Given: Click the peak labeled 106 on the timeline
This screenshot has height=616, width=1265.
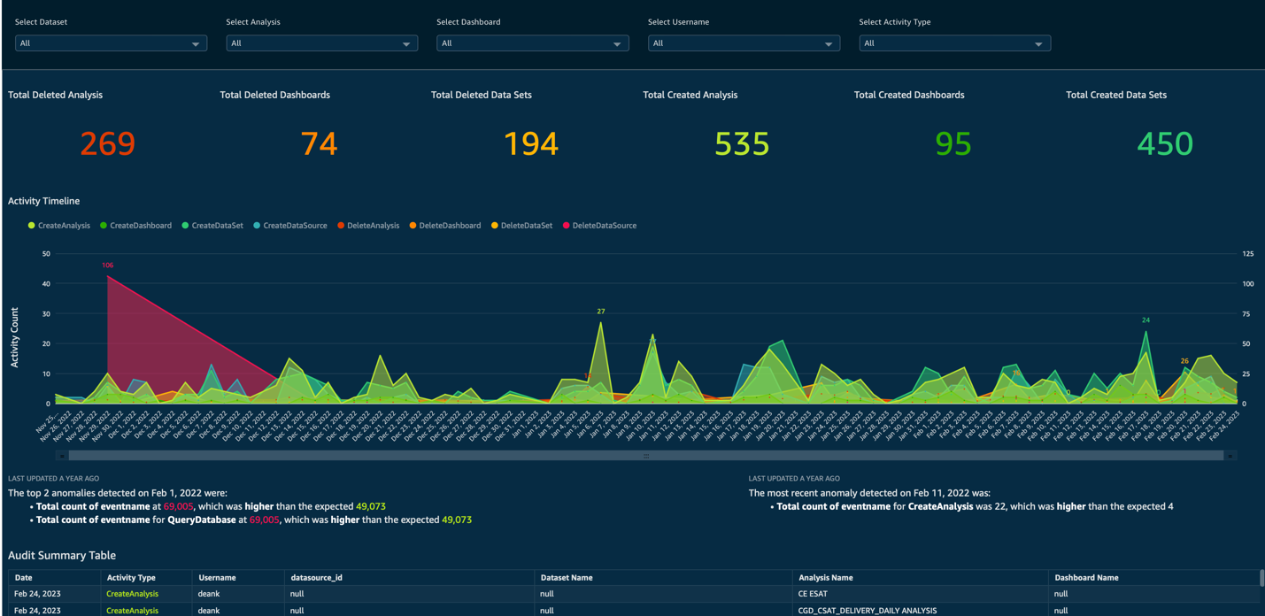Looking at the screenshot, I should pos(108,265).
